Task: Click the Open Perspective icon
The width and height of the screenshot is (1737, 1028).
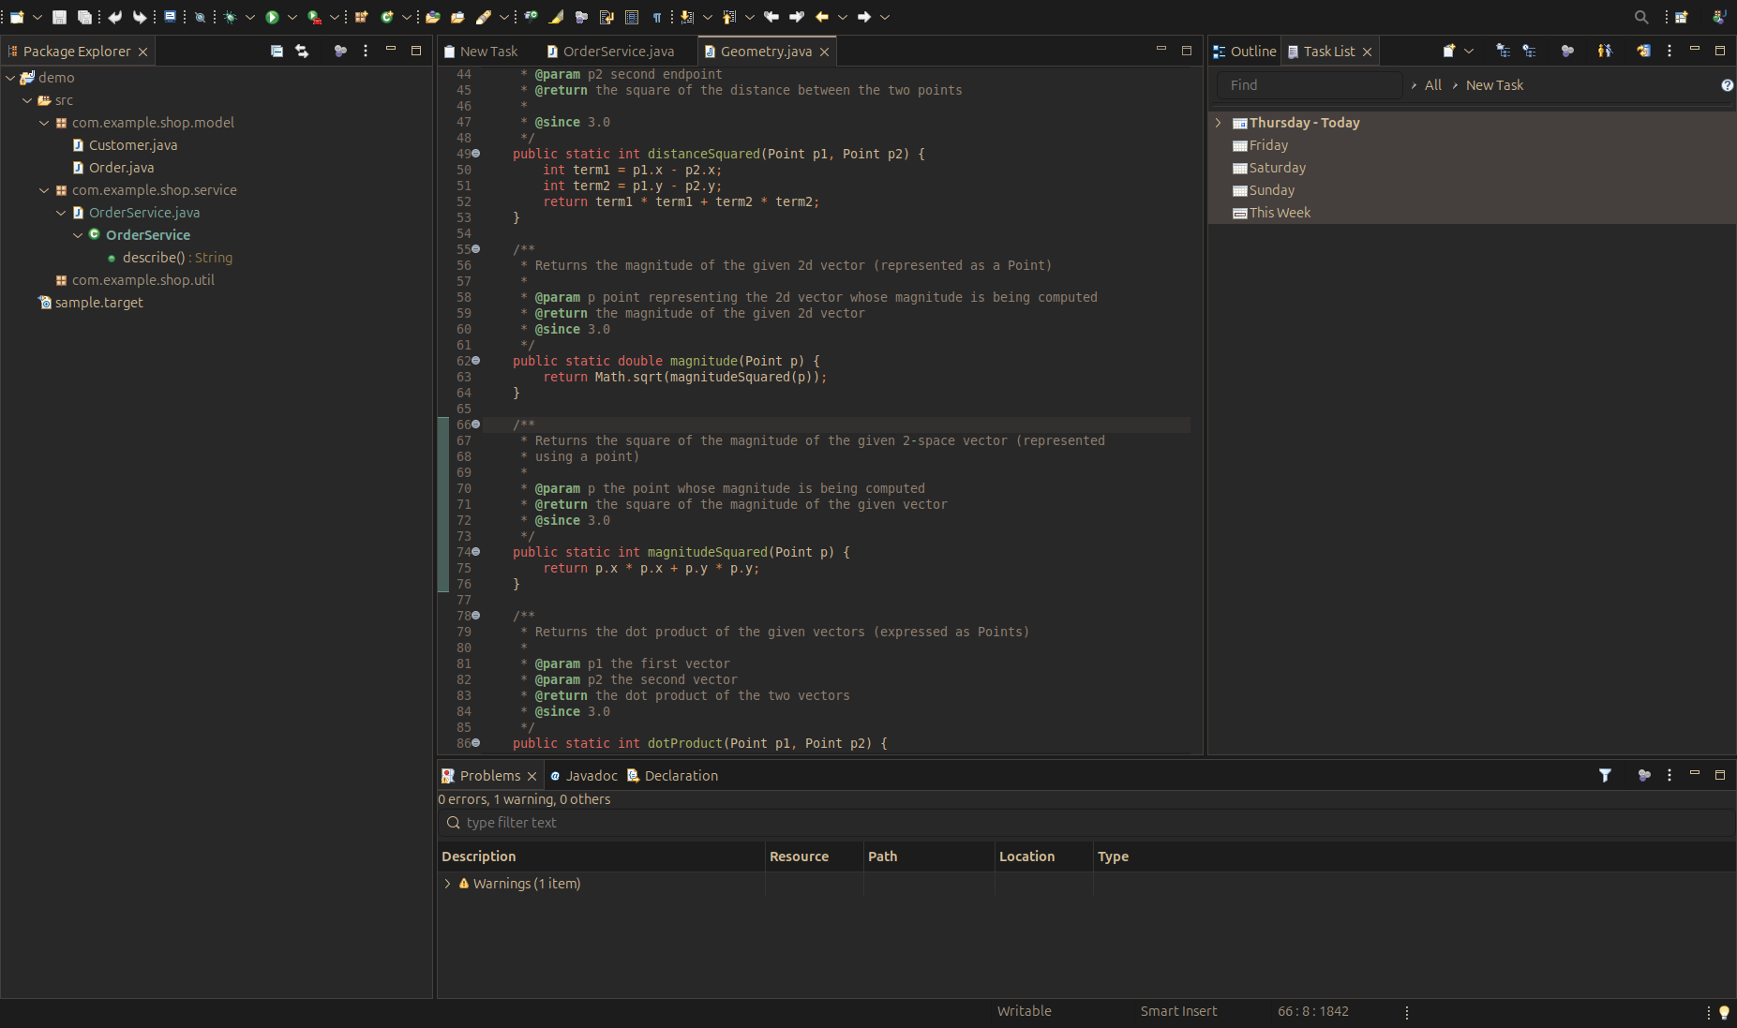Action: click(1682, 17)
